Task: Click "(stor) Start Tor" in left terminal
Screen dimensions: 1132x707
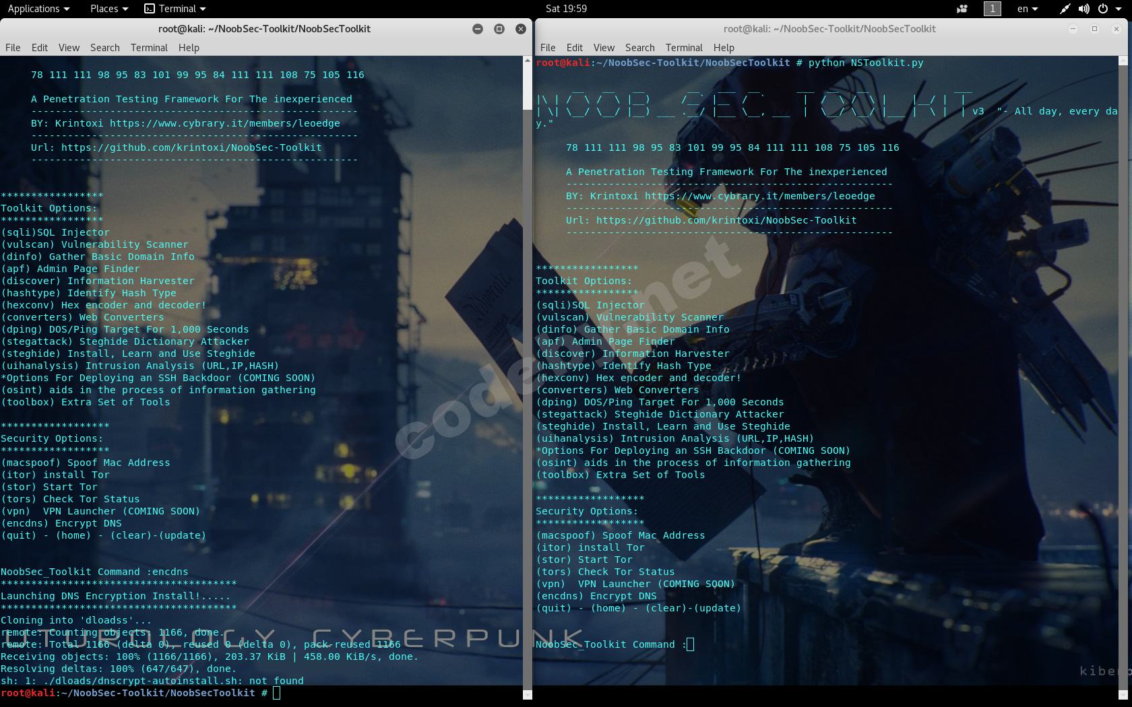Action: tap(49, 487)
